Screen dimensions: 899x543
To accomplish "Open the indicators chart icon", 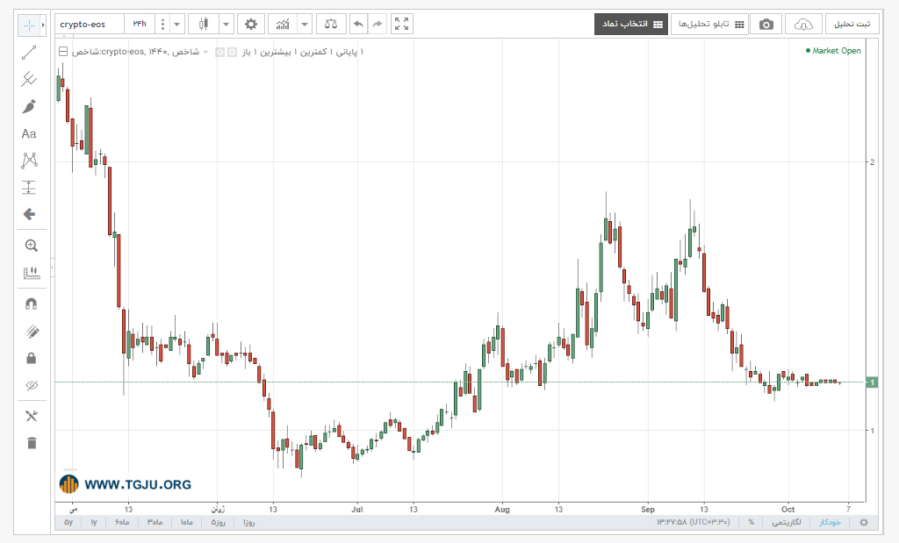I will [283, 24].
